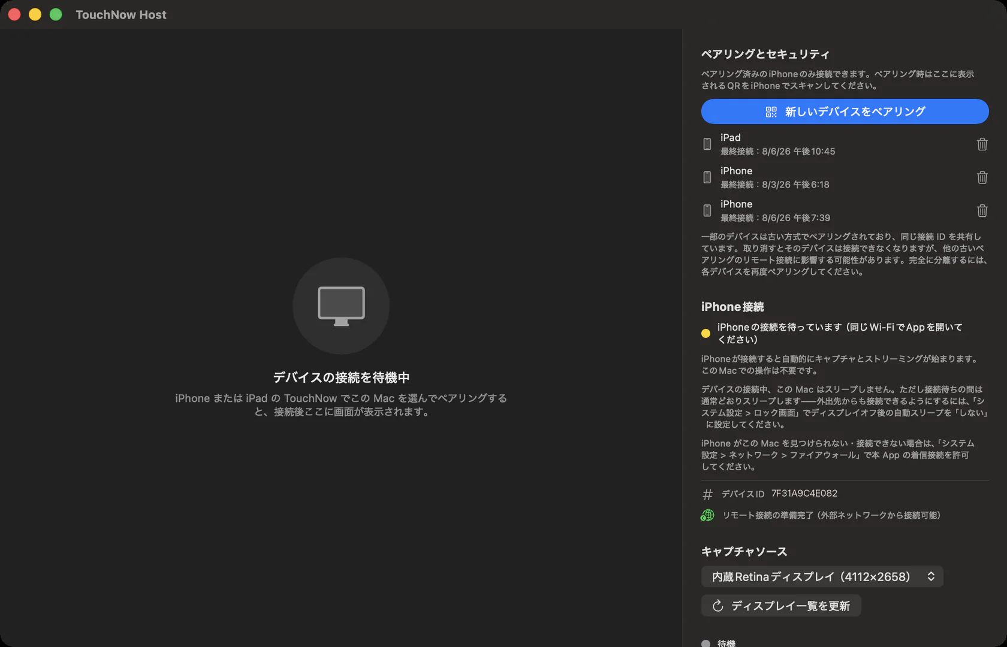Click device icon for iPhone 午後6:18
The width and height of the screenshot is (1007, 647).
[x=707, y=177]
